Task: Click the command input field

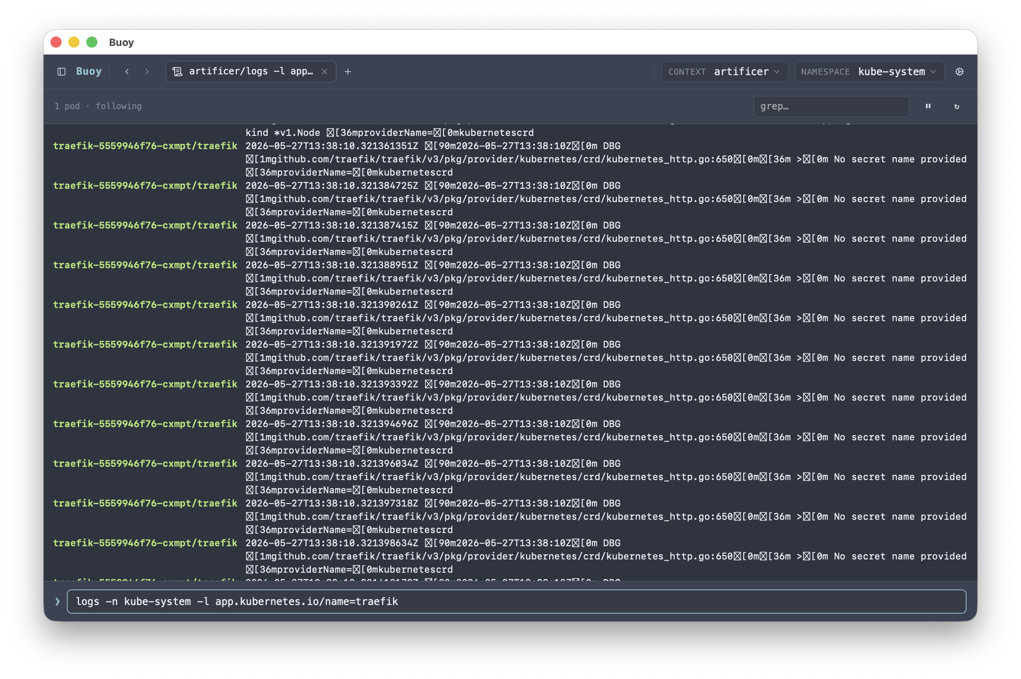Action: click(516, 602)
